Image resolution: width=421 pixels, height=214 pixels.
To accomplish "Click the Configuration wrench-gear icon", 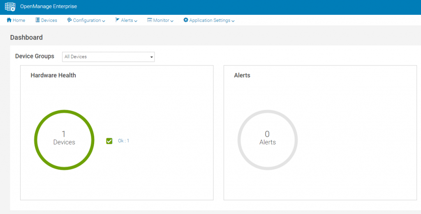I will tap(69, 20).
